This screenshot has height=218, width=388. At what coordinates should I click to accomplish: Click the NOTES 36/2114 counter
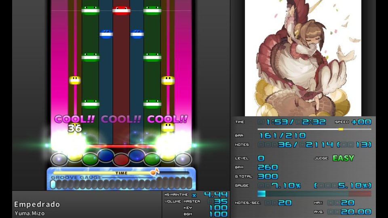314,145
